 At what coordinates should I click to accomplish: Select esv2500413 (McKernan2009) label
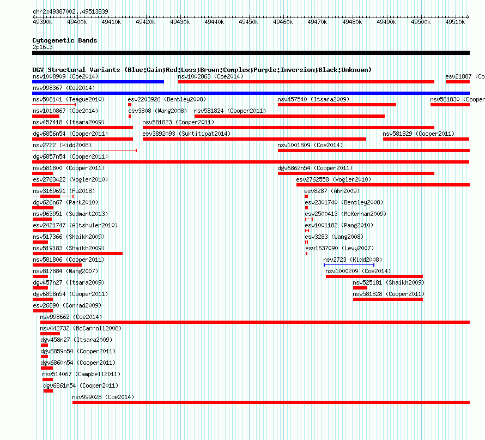[x=345, y=214]
